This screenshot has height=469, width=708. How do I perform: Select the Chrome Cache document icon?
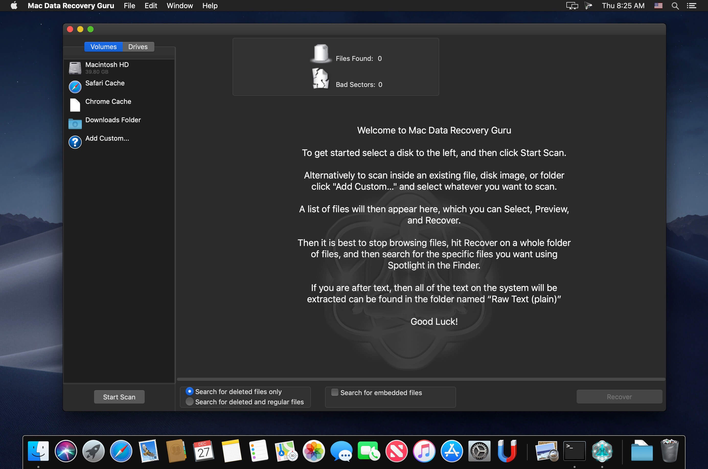(75, 105)
